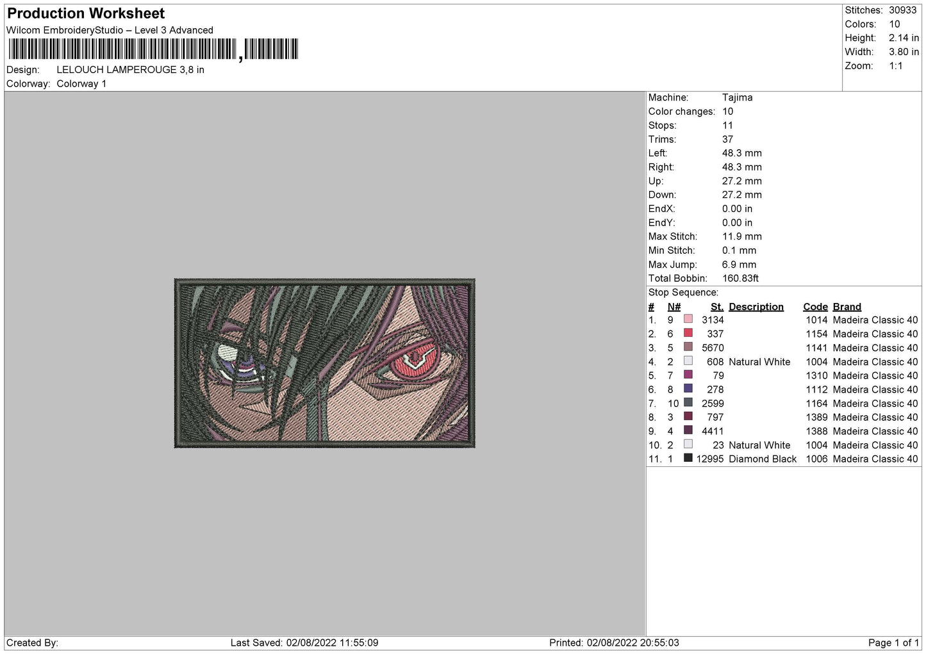
Task: Click the 'Colorway 1' value
Action: coord(81,84)
